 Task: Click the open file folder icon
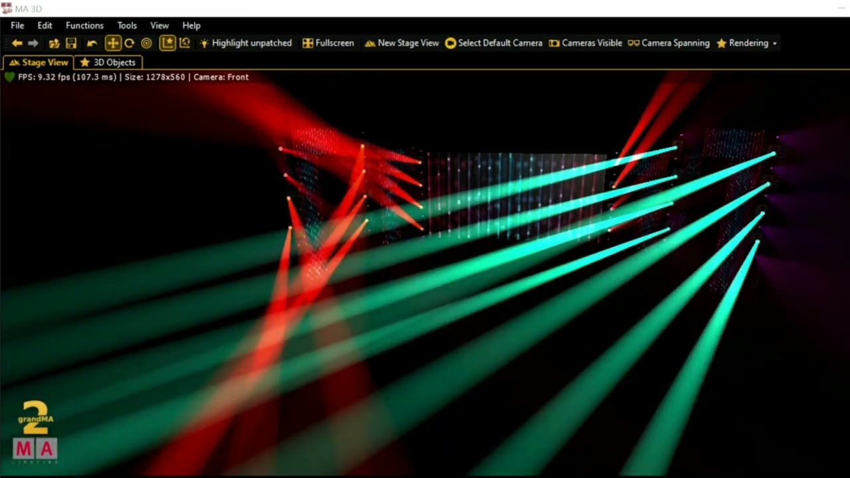54,43
